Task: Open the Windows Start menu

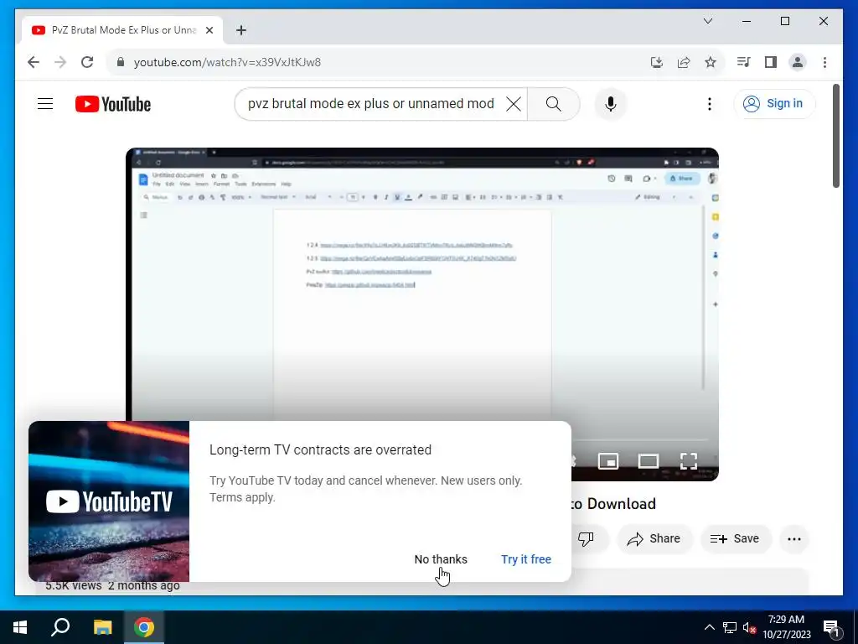Action: click(20, 627)
